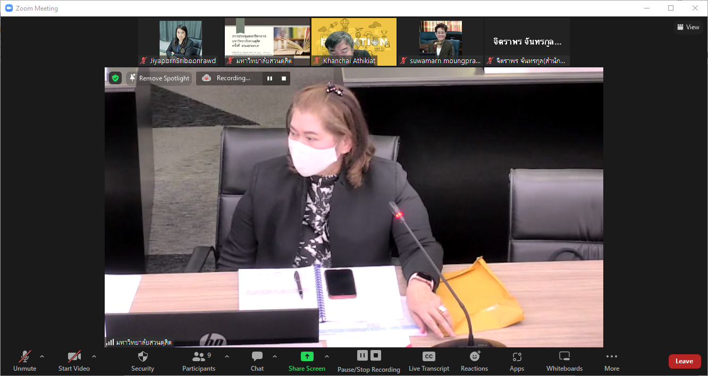708x376 pixels.
Task: Click the green Share Screen icon
Action: point(307,357)
